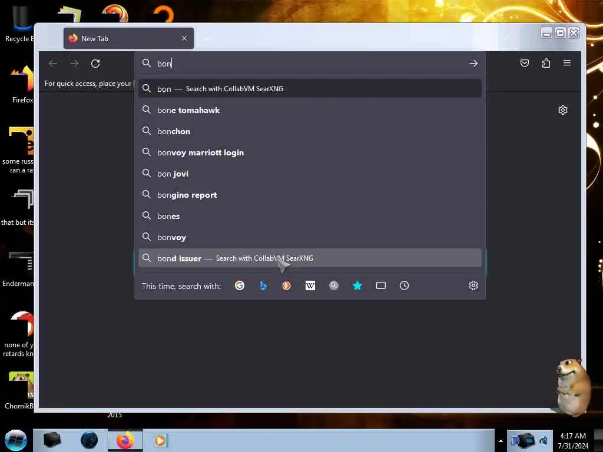Open the Firefox hamburger menu
Viewport: 603px width, 452px height.
point(567,63)
